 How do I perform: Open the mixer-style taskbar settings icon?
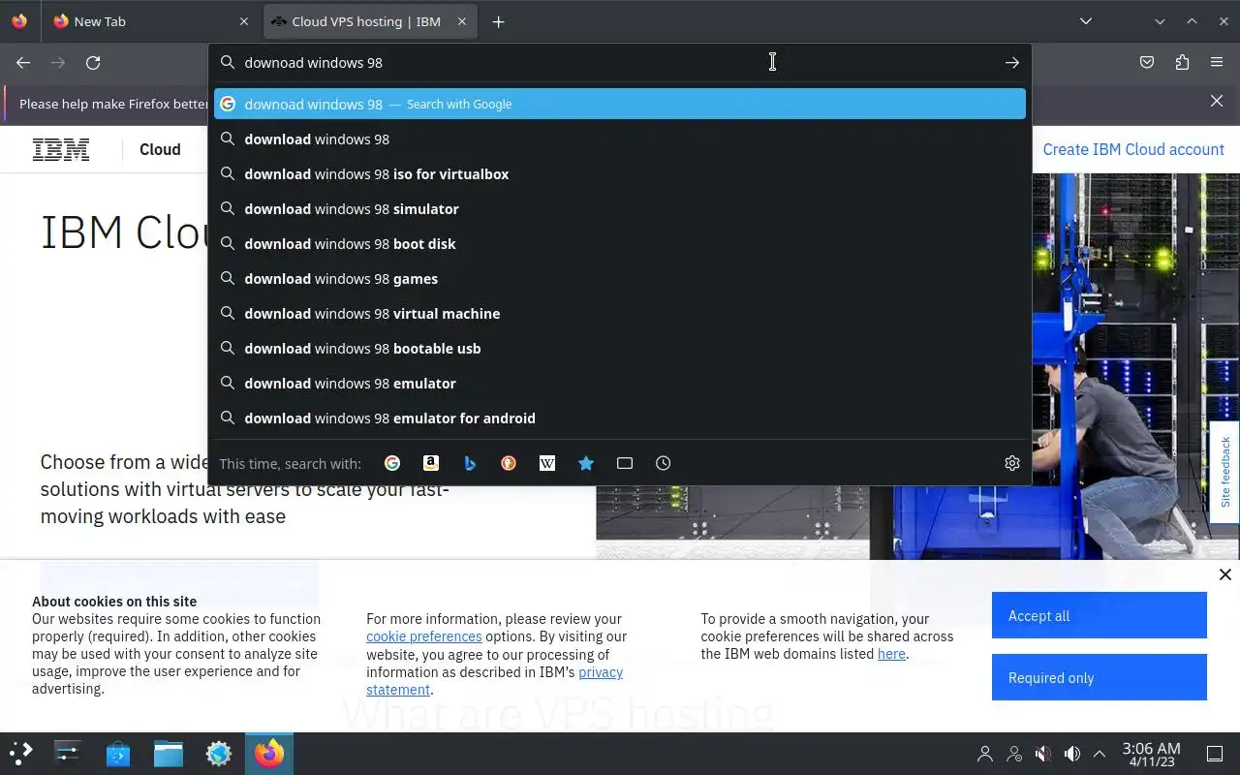pos(68,753)
